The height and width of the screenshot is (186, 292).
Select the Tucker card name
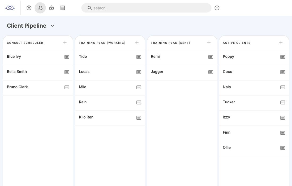[229, 102]
